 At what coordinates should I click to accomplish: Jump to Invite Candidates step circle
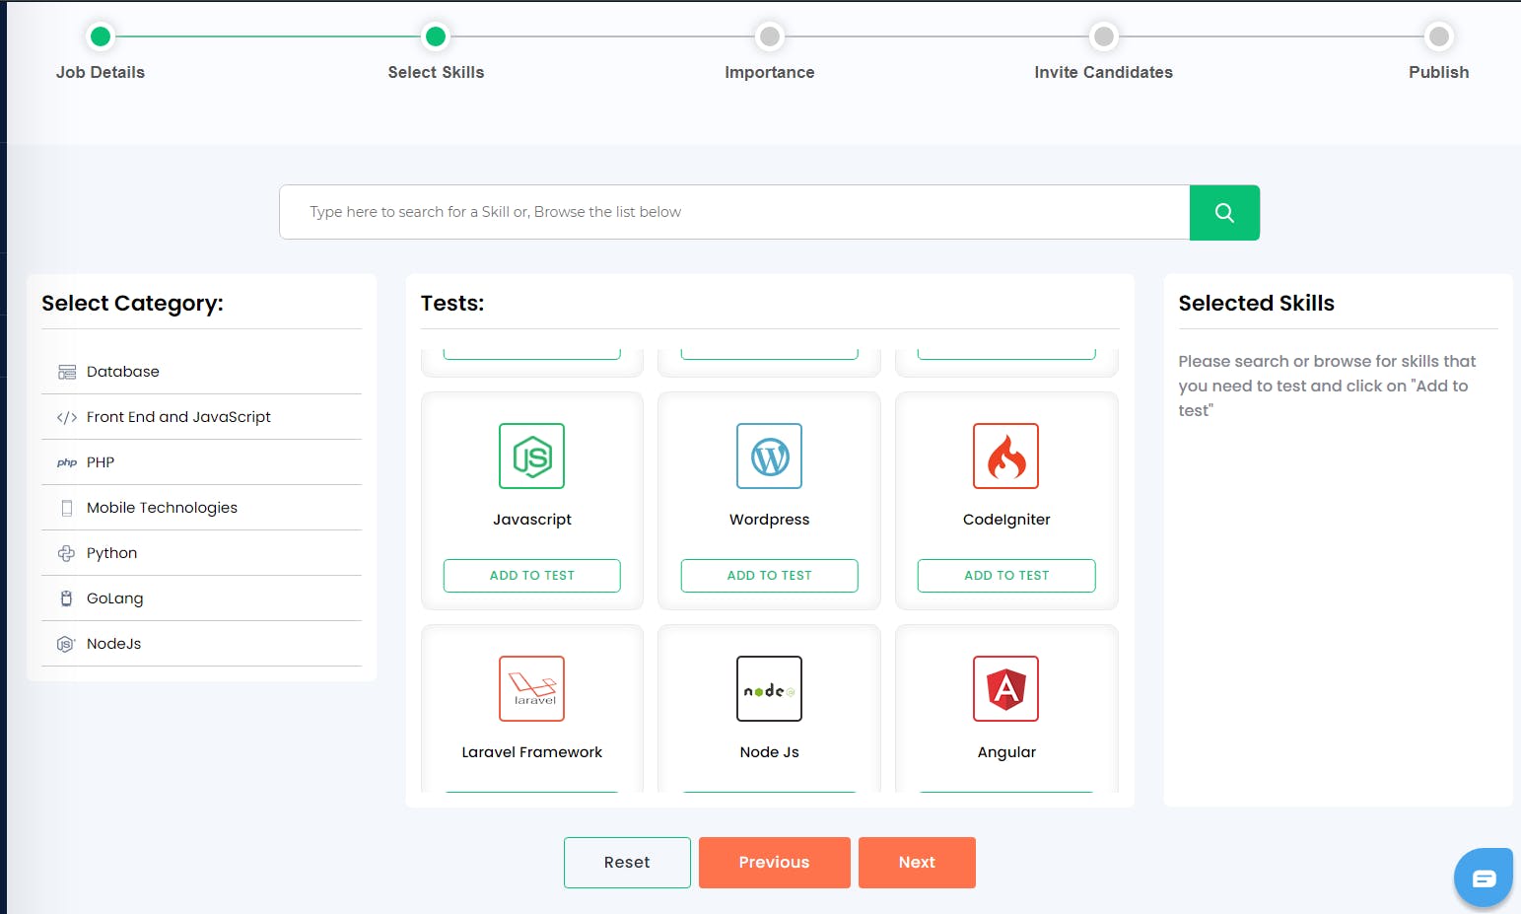tap(1104, 36)
